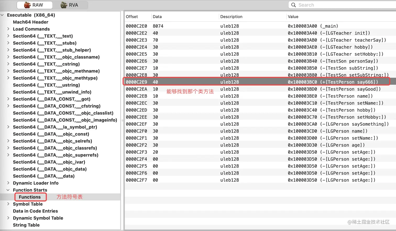Expand Section64 (__DATA,__objc_selrefs) chevron
396x231 pixels.
(8, 141)
